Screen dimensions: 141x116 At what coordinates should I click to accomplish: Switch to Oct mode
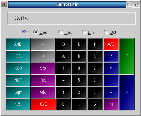click(110, 32)
